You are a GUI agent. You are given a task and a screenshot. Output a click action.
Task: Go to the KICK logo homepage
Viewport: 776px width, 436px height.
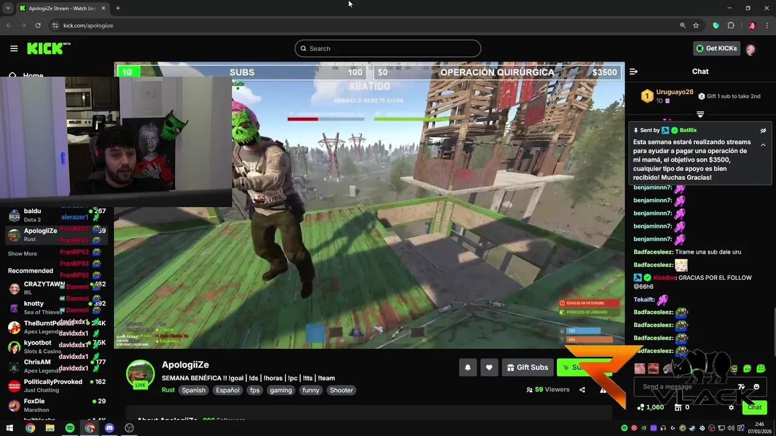pos(48,48)
